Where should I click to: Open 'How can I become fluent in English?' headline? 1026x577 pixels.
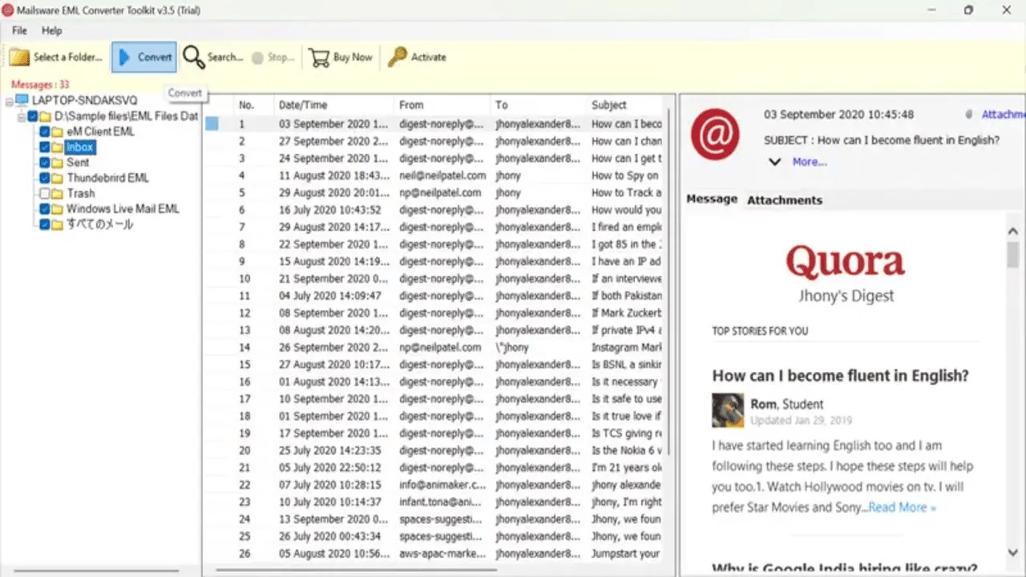pyautogui.click(x=840, y=375)
